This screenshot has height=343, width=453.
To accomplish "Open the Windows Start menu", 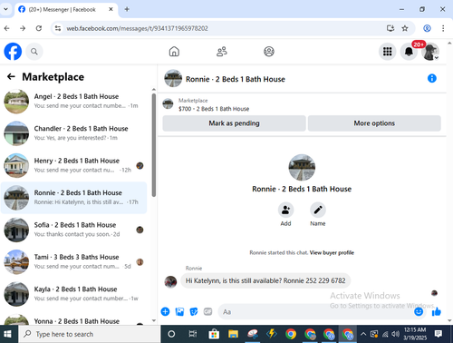I will pos(8,334).
